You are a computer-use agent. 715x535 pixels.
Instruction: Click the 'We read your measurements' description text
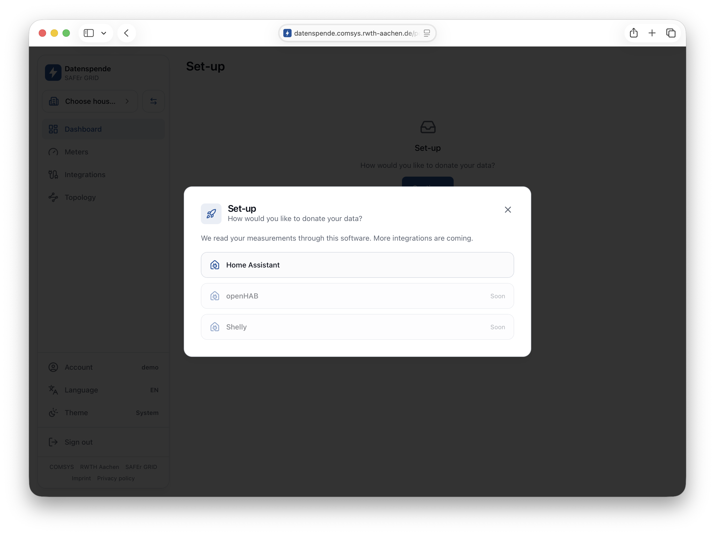click(337, 238)
